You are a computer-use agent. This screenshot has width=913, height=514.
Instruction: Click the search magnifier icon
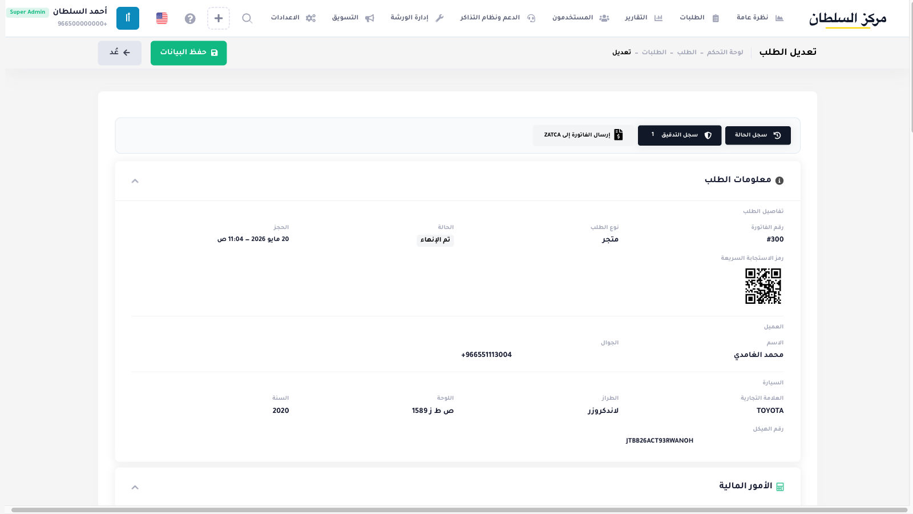pos(247,18)
